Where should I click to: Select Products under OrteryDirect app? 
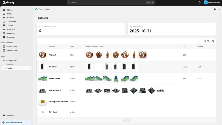tap(16, 68)
